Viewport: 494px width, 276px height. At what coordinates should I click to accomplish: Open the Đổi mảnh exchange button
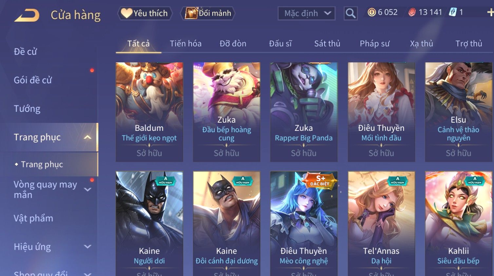(x=208, y=13)
